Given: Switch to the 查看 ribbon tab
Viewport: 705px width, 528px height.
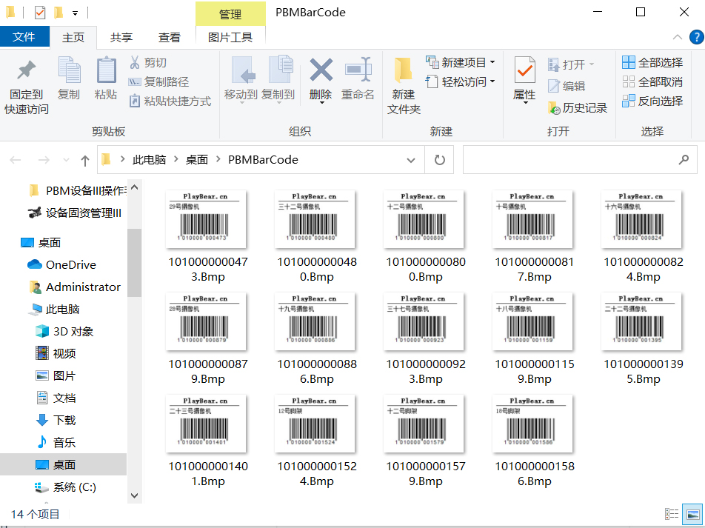Looking at the screenshot, I should (170, 37).
